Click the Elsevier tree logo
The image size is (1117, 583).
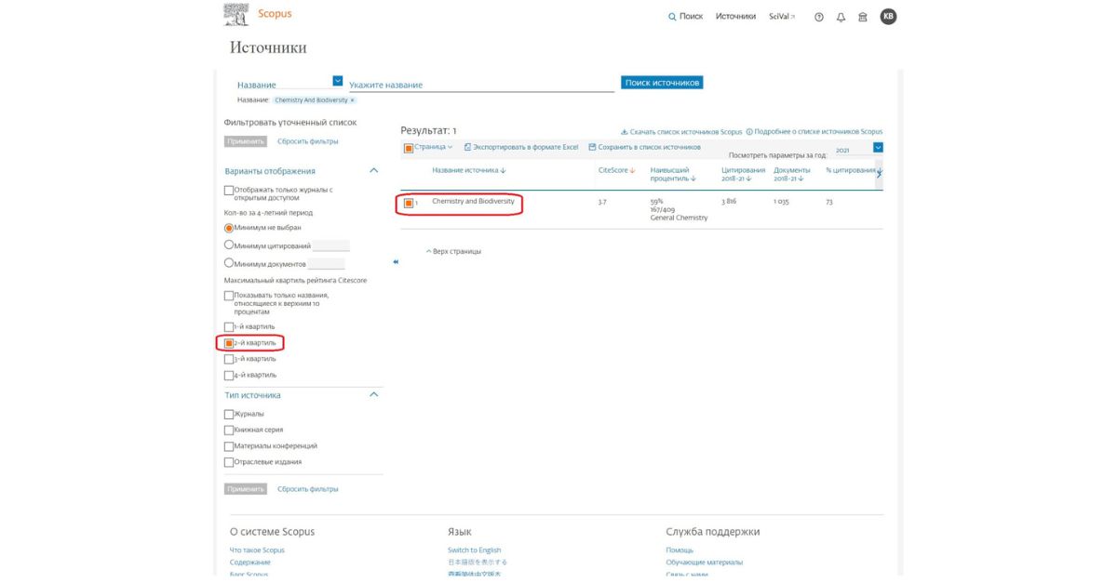[236, 14]
